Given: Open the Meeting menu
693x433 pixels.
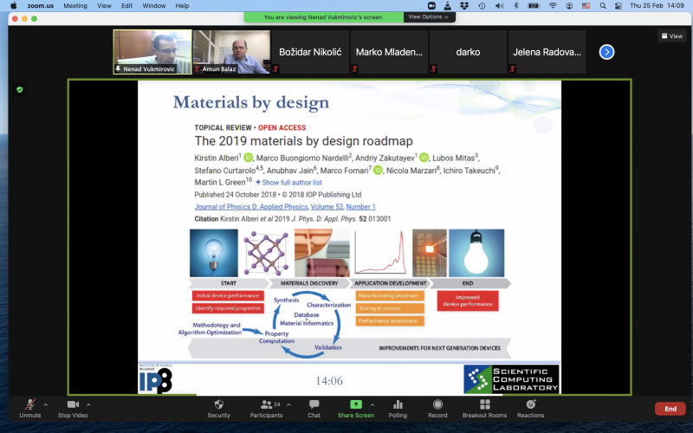Looking at the screenshot, I should click(75, 6).
